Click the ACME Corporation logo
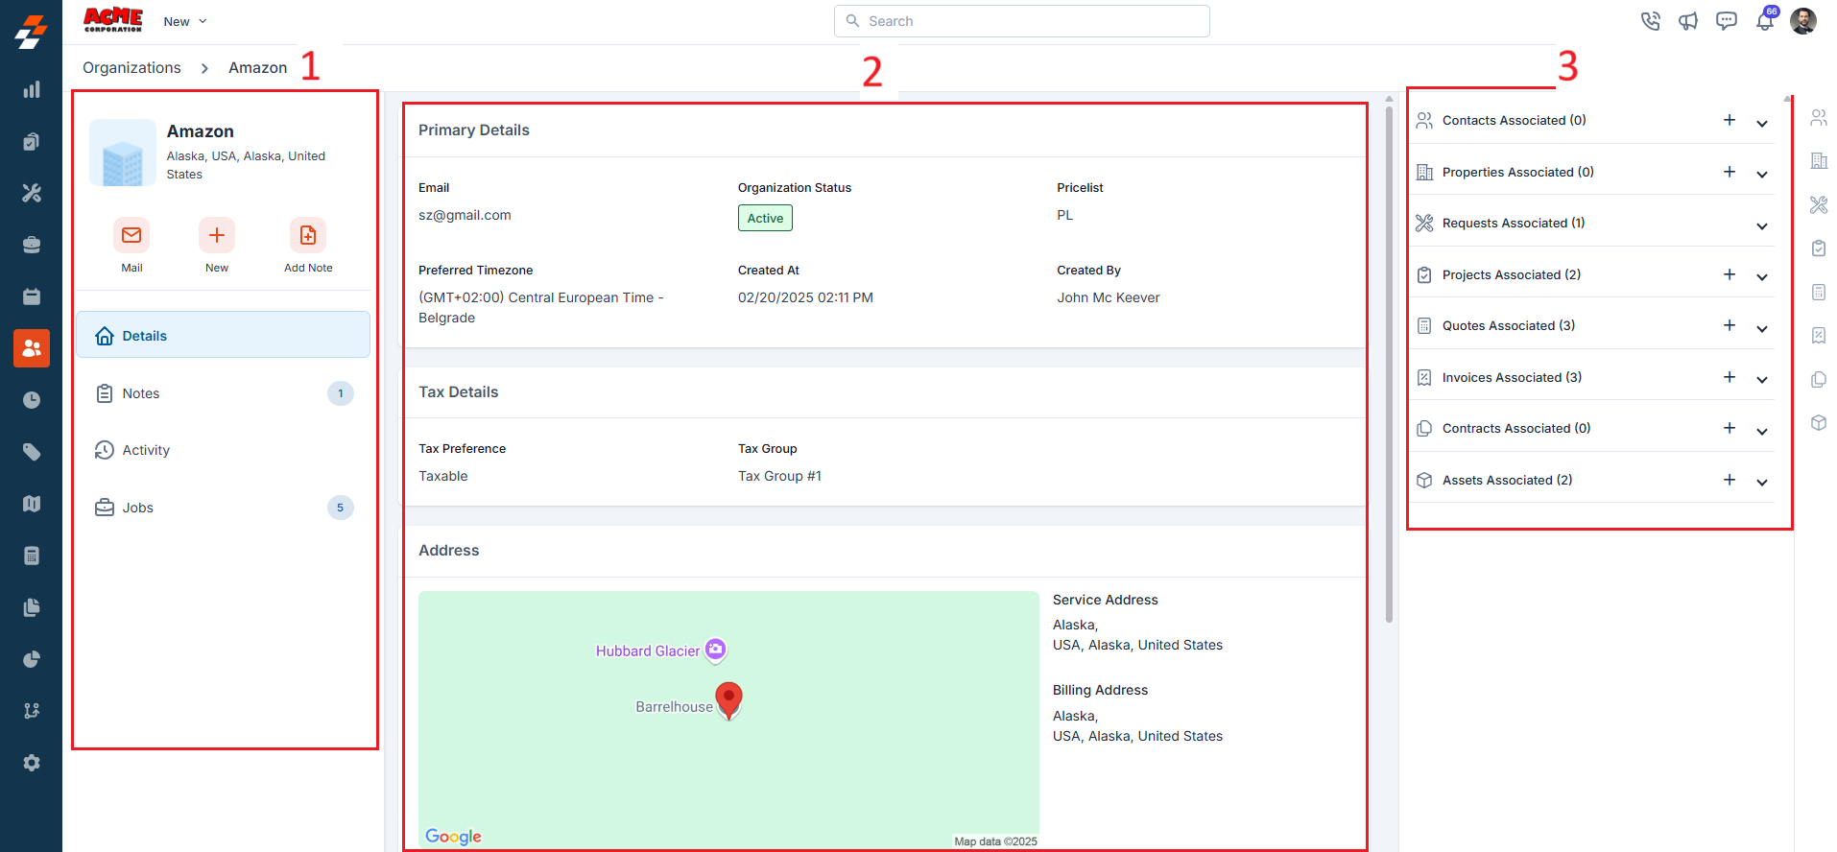This screenshot has width=1837, height=852. [x=113, y=19]
